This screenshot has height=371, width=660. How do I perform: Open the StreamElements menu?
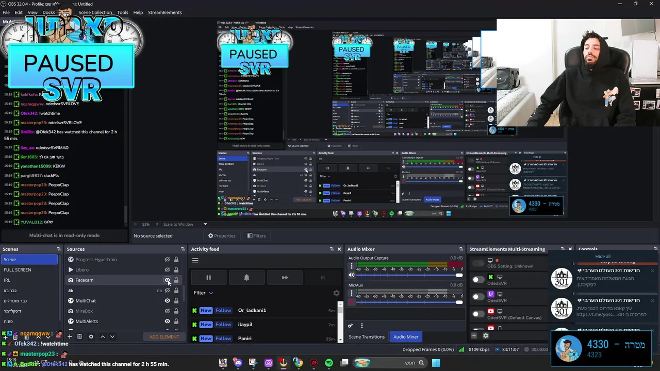(165, 12)
